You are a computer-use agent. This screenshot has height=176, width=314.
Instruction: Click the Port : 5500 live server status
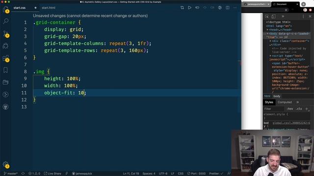click(x=196, y=174)
